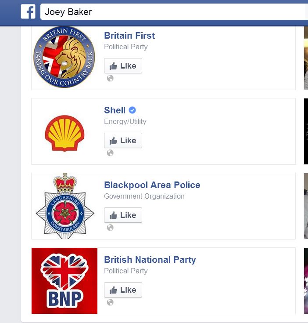Like the Blackpool Area Police page
The image size is (308, 323).
[x=123, y=215]
